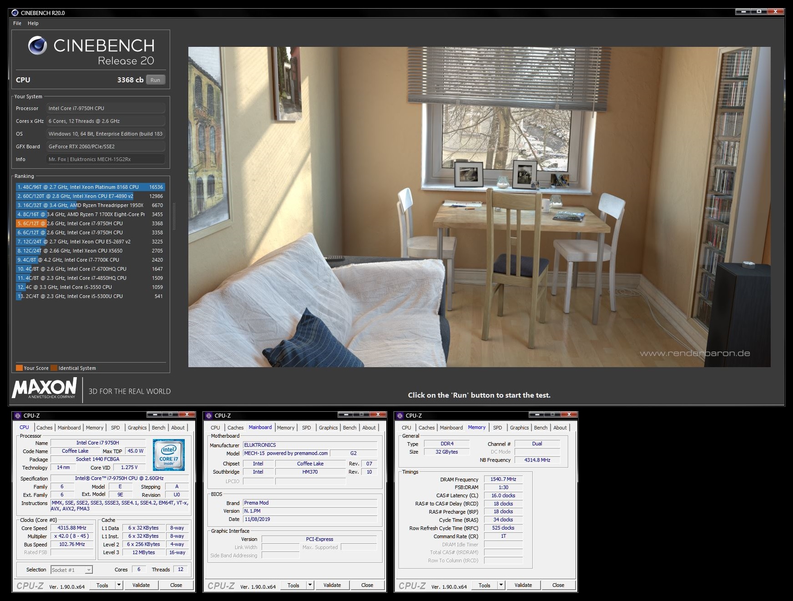Screen dimensions: 793x601
Task: Click the Close button in the rightmost CPU-Z window
Action: pos(558,585)
